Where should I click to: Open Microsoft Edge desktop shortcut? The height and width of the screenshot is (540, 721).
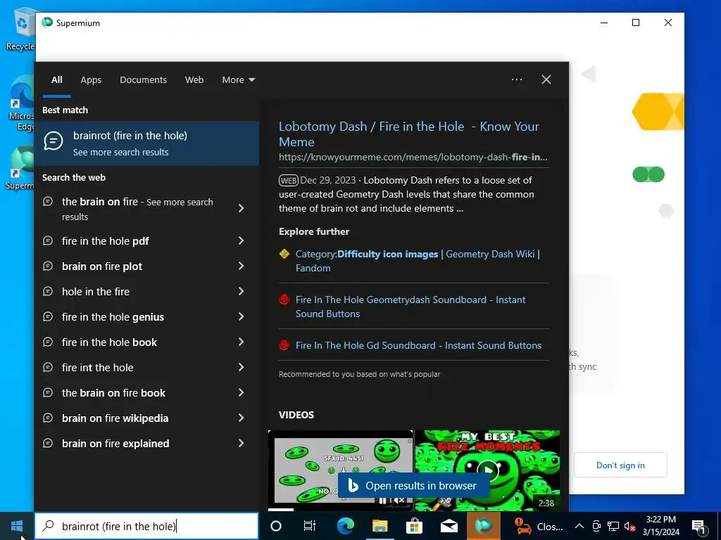[x=21, y=104]
